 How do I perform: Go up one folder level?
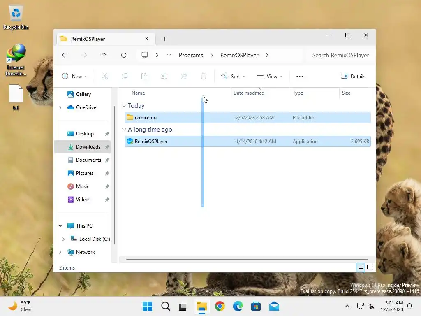[104, 55]
